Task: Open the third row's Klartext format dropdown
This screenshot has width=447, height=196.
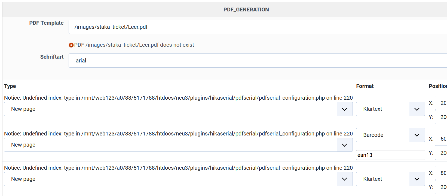Action: pos(390,179)
